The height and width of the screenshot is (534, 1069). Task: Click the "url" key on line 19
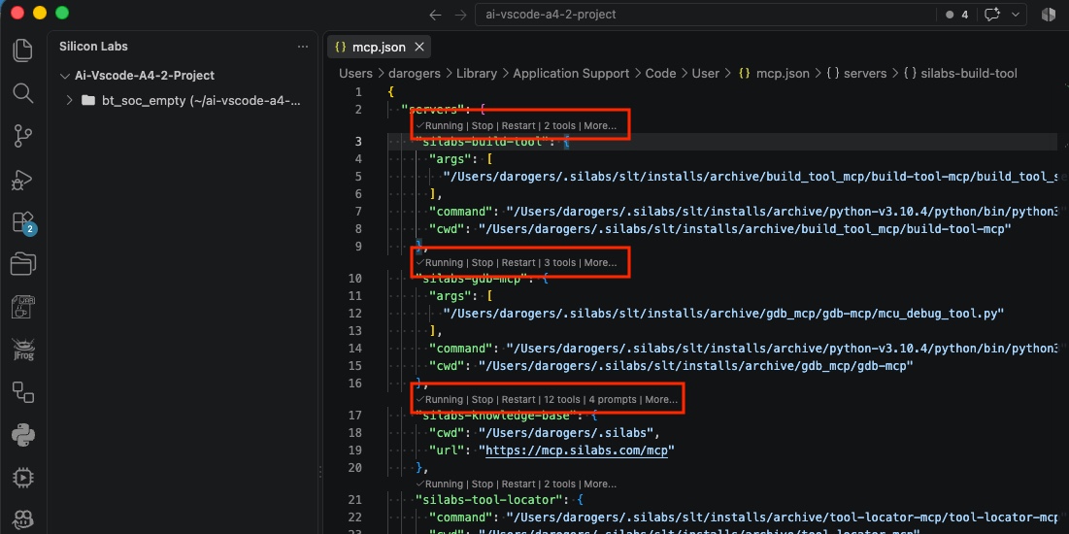(x=447, y=451)
